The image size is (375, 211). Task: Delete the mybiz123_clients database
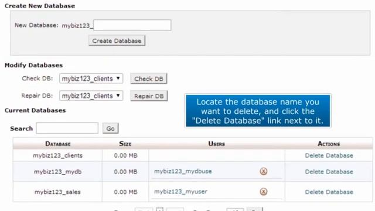pyautogui.click(x=329, y=155)
